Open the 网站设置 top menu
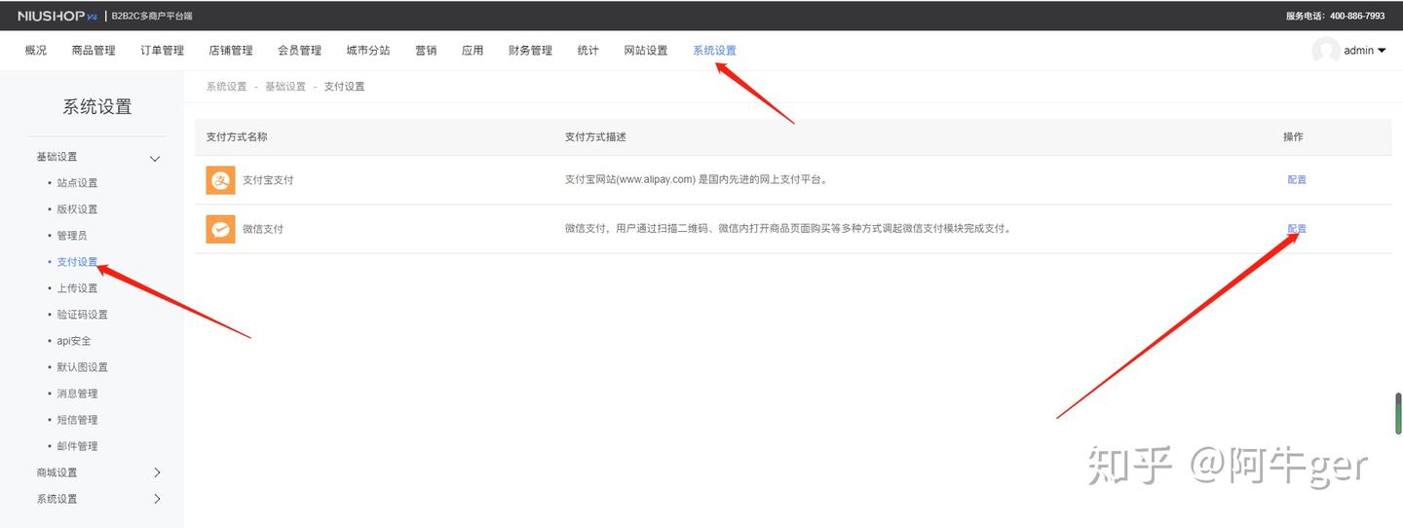 click(646, 51)
